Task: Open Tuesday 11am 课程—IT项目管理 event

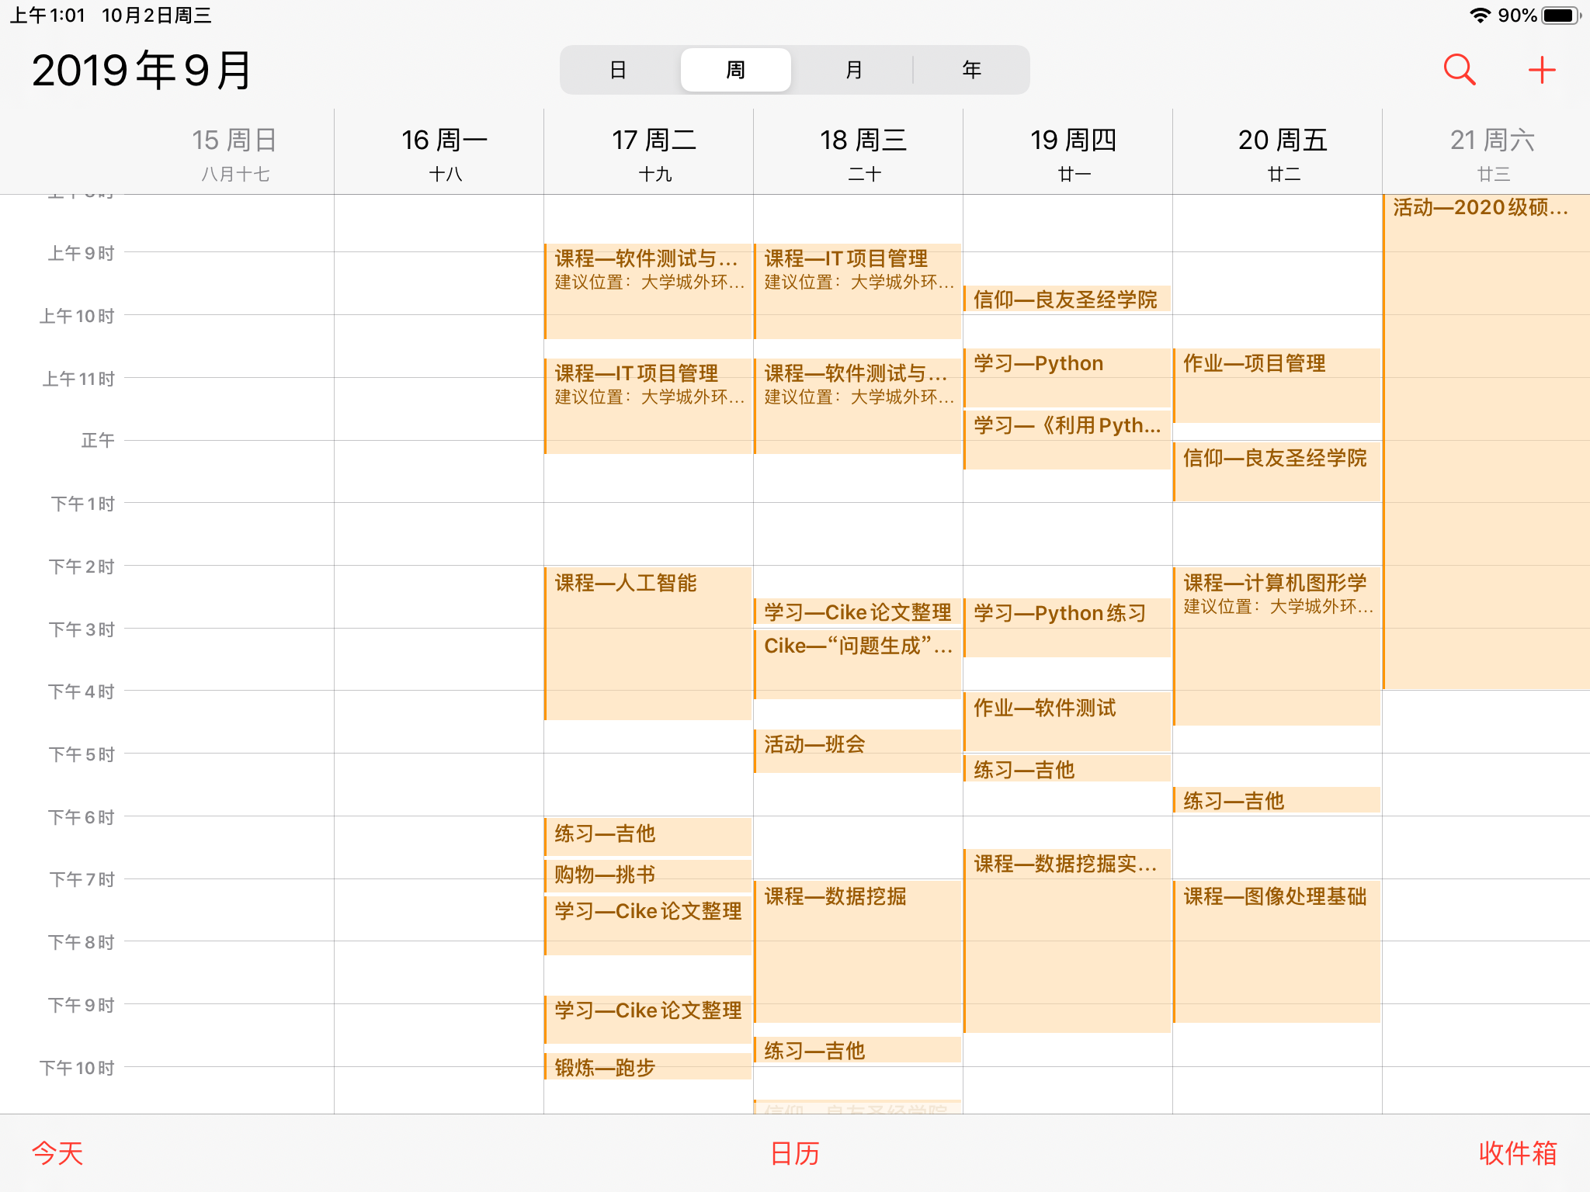Action: click(648, 406)
